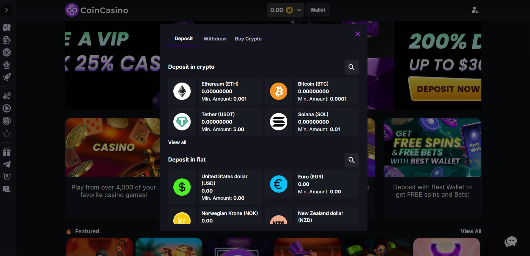Open the sports rackets icon in the sidebar
Viewport: 530px width, 256px height.
tap(7, 96)
